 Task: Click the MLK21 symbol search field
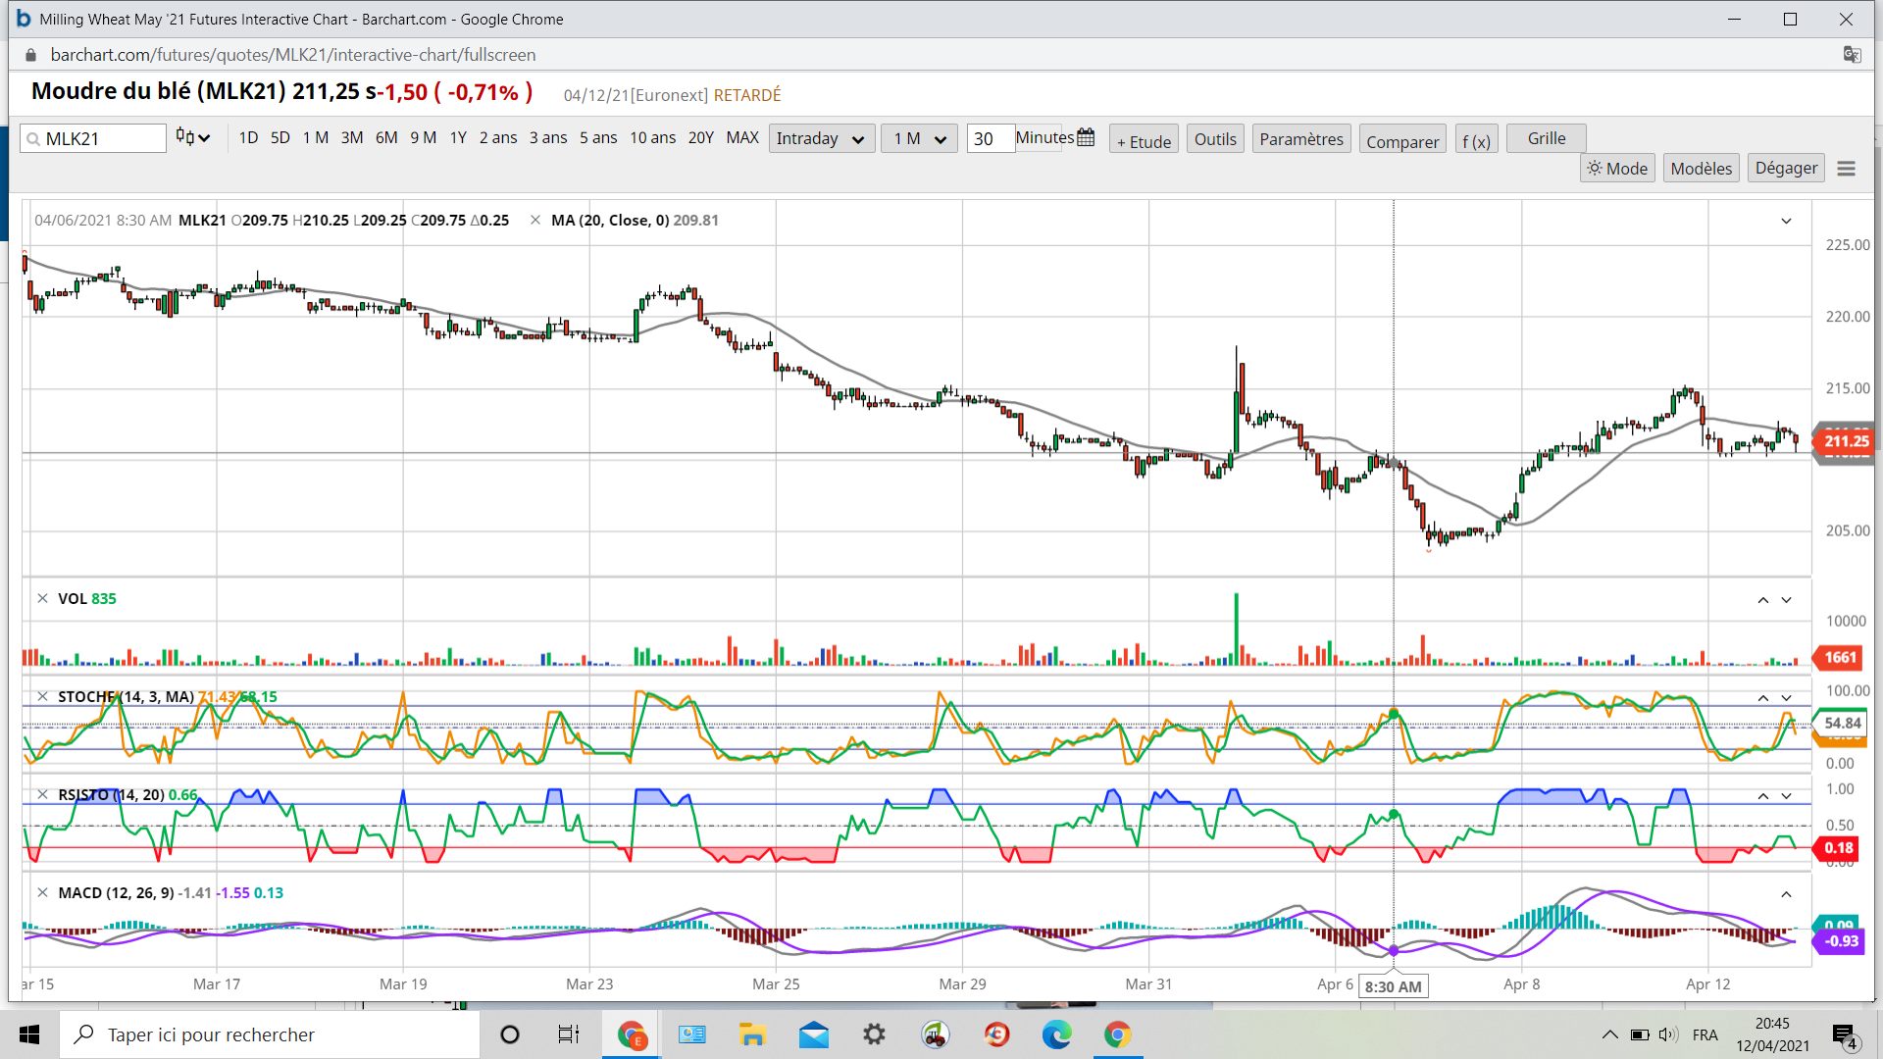(93, 139)
